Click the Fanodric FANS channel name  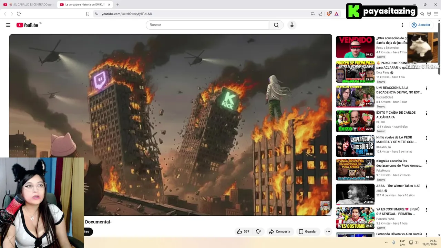tap(386, 219)
